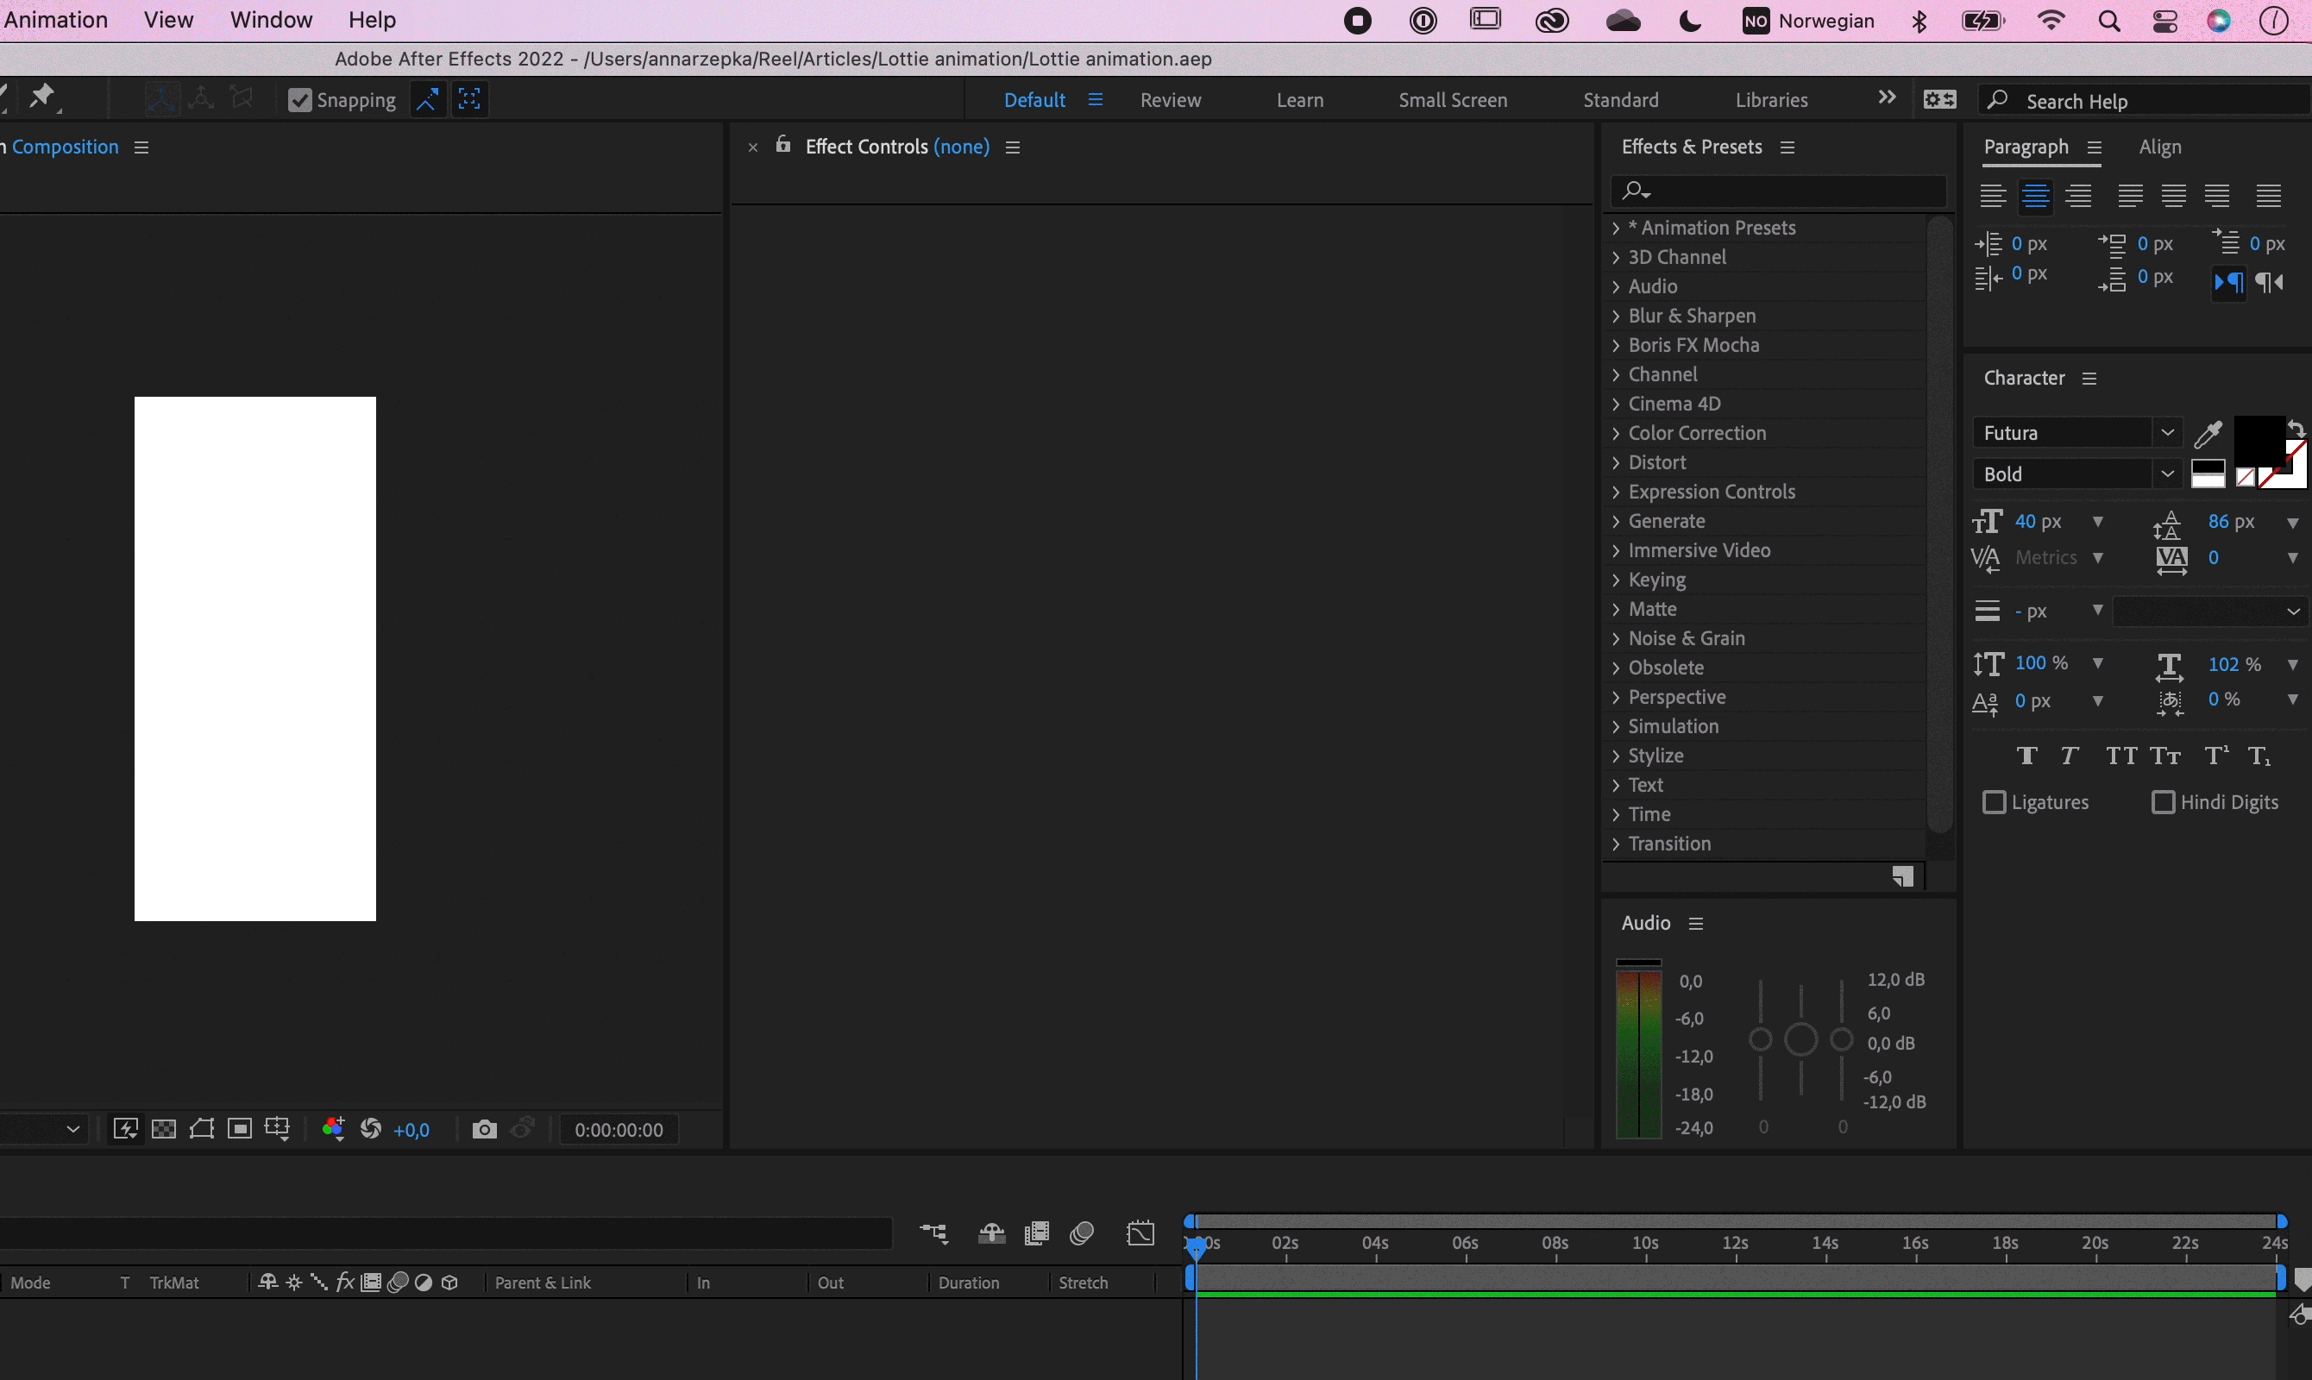This screenshot has width=2312, height=1380.
Task: Click the center audio level slider knob
Action: [1800, 1038]
